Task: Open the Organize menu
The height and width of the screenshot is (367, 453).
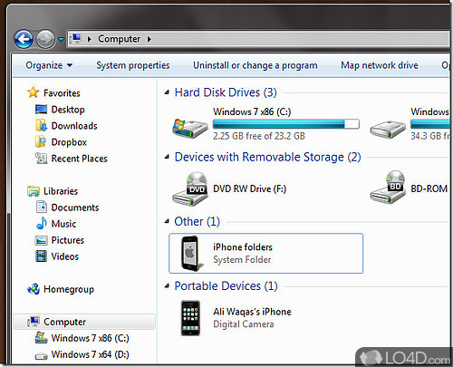Action: click(49, 65)
